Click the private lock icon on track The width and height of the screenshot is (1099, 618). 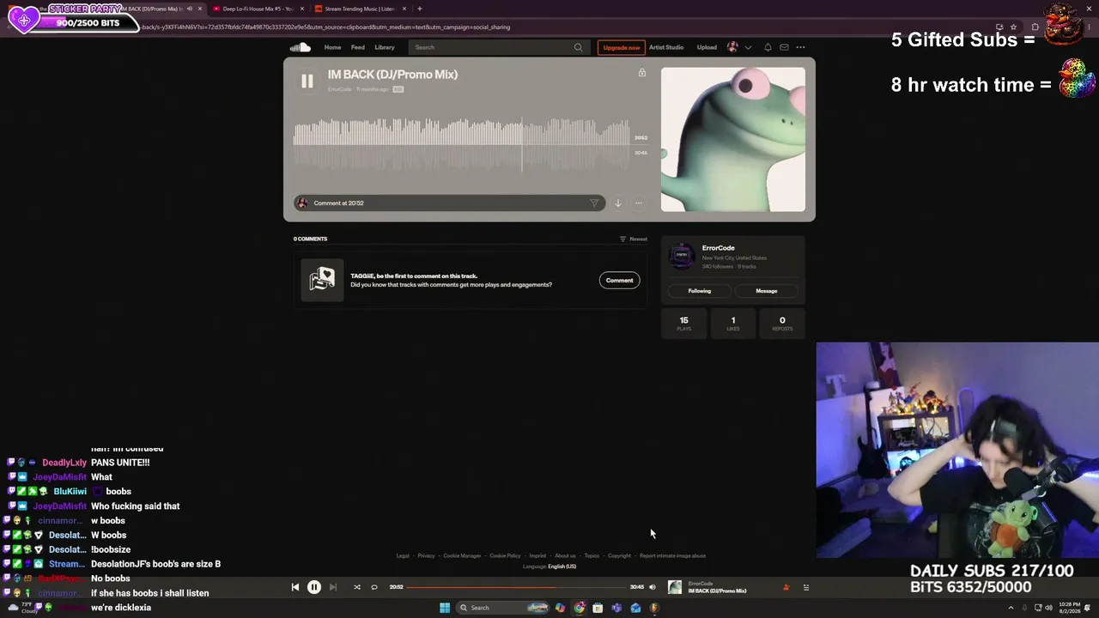coord(642,73)
